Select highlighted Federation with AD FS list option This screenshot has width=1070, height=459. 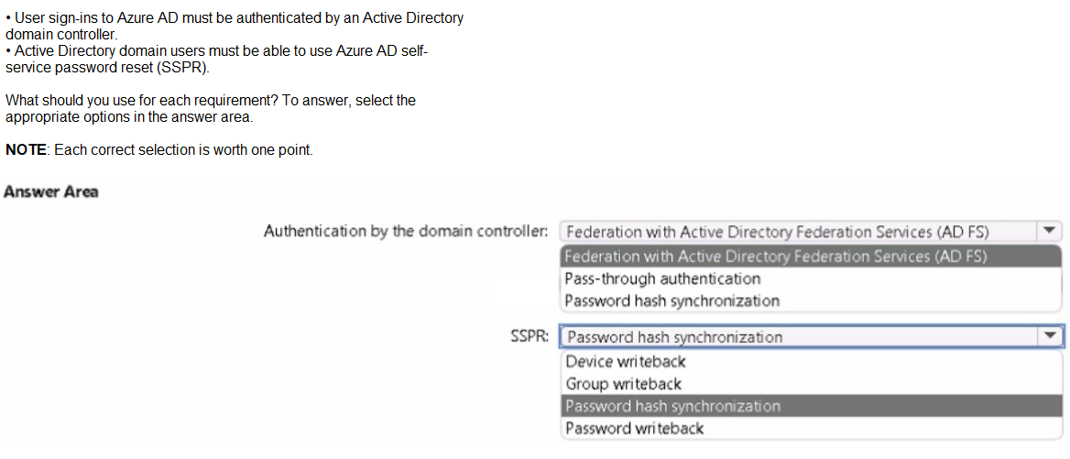click(x=811, y=257)
